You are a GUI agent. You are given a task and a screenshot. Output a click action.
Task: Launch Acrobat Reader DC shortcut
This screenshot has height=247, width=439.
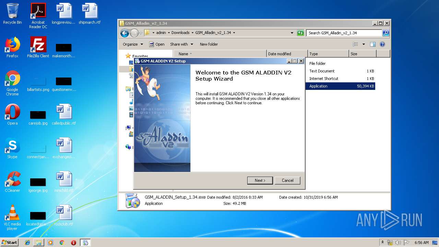[38, 16]
